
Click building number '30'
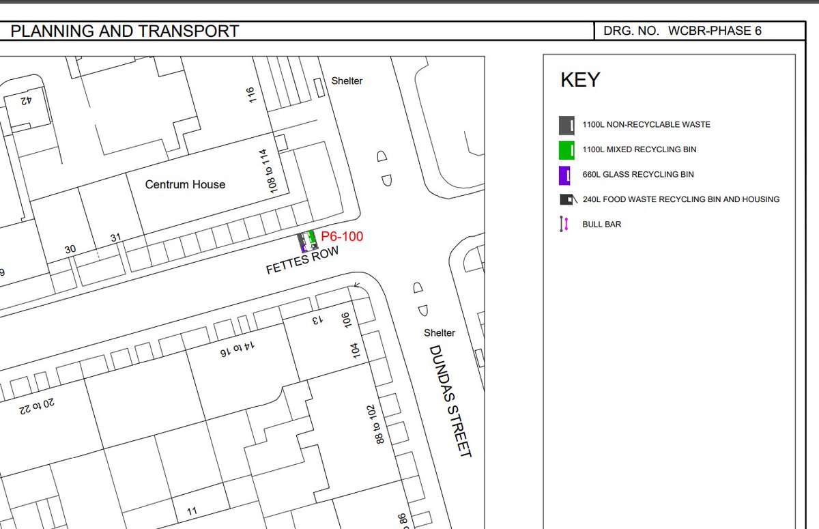[70, 250]
